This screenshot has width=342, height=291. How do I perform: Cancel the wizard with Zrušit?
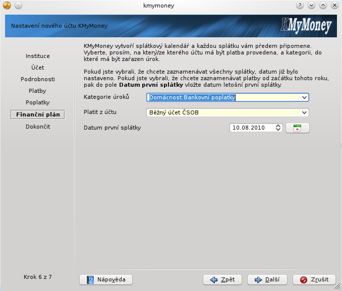[314, 280]
